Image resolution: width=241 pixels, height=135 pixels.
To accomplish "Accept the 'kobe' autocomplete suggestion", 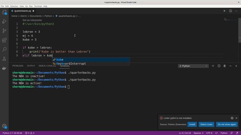I will pyautogui.click(x=91, y=60).
